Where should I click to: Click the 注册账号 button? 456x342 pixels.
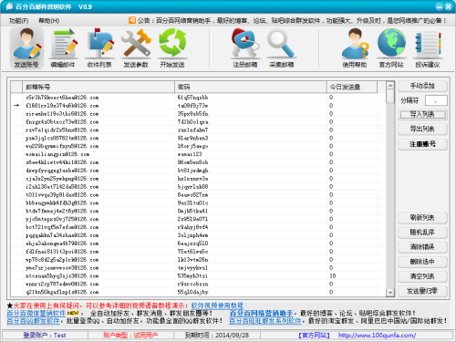tap(422, 144)
